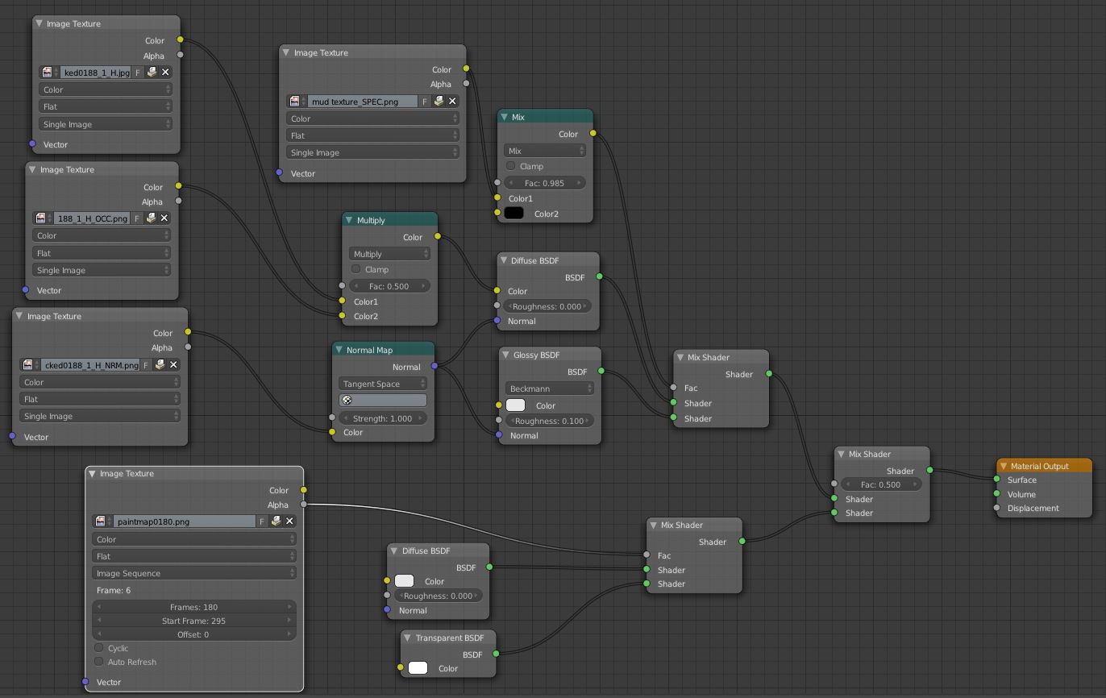Click the white Color swatch in Glossy BSDF

[x=516, y=405]
